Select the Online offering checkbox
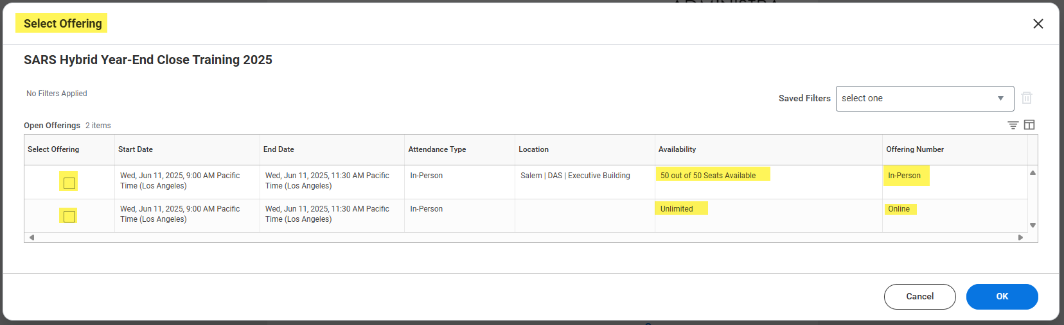The height and width of the screenshot is (325, 1064). [69, 216]
